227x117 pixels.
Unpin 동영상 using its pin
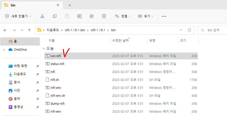[x=37, y=107]
